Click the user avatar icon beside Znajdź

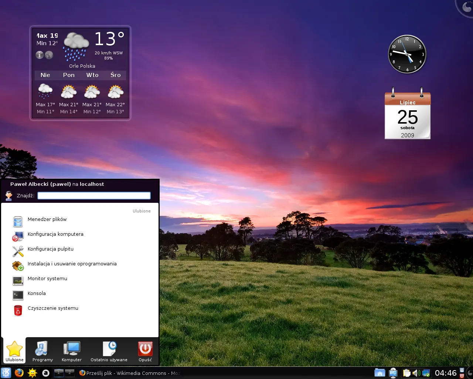pos(9,195)
